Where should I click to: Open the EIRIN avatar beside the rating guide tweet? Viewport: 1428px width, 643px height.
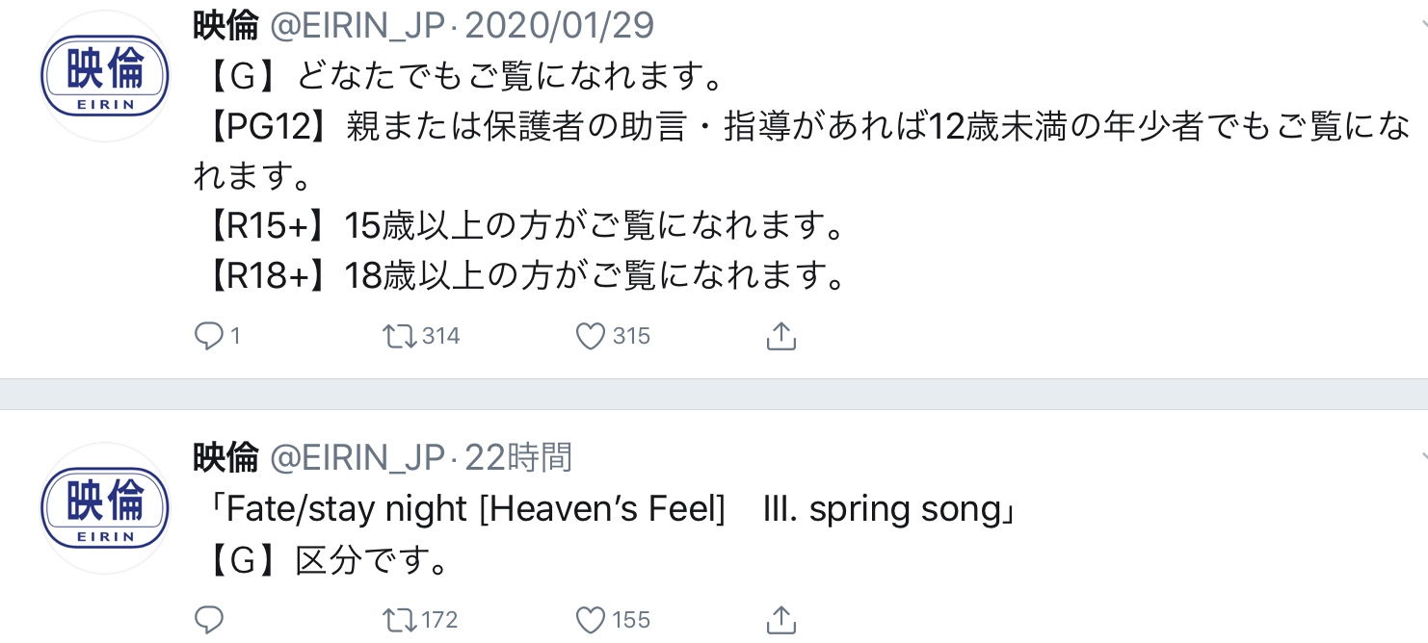(x=104, y=75)
